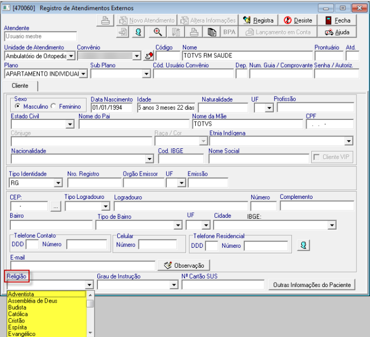This screenshot has height=337, width=370.
Task: Click the Observação notepad button
Action: (184, 266)
